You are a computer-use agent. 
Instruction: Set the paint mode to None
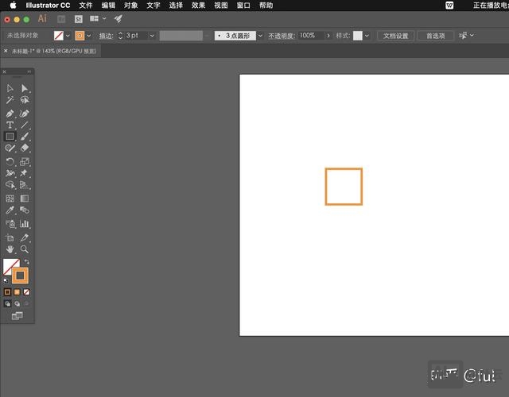pos(26,292)
